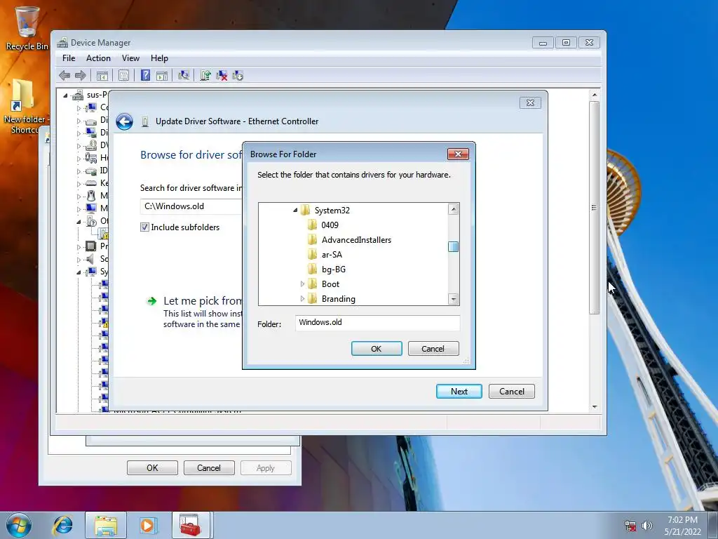Click Next in Update Driver Software wizard
The width and height of the screenshot is (718, 539).
click(459, 392)
